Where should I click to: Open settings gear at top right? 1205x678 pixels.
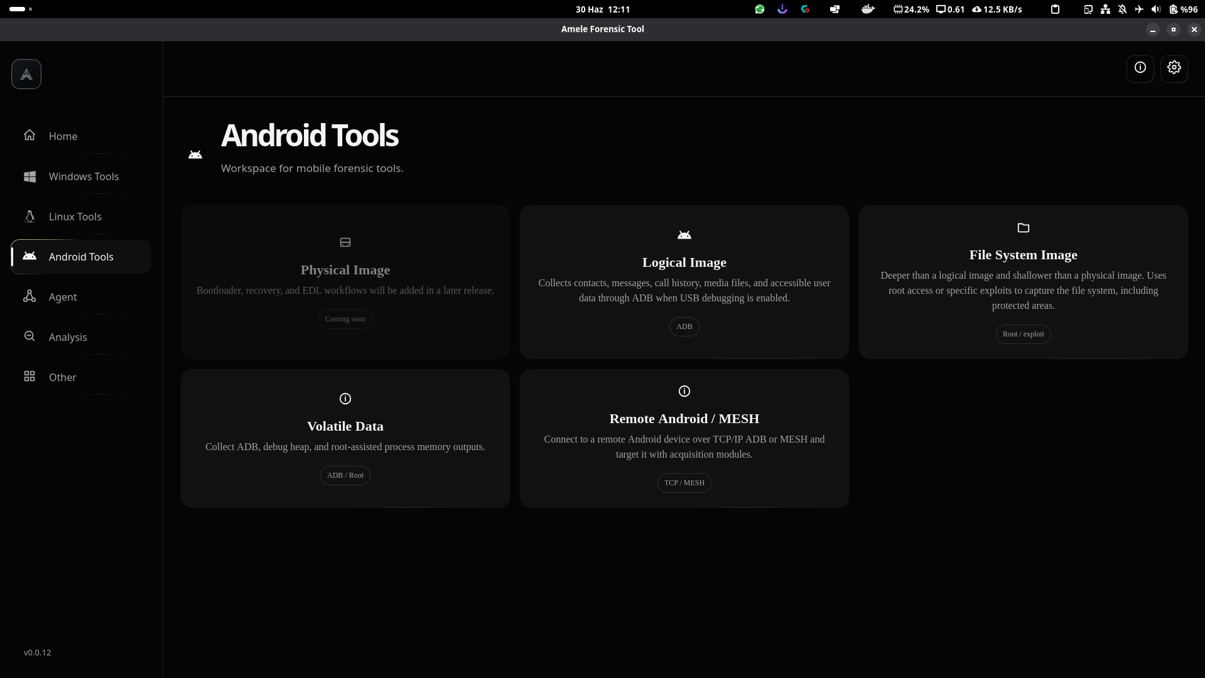(1174, 68)
